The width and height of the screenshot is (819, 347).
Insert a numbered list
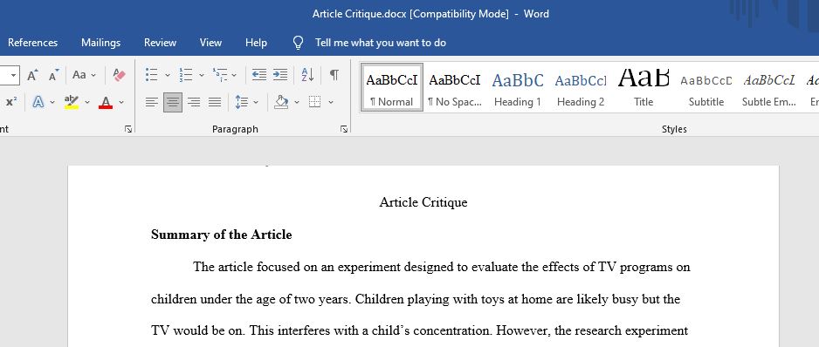185,75
